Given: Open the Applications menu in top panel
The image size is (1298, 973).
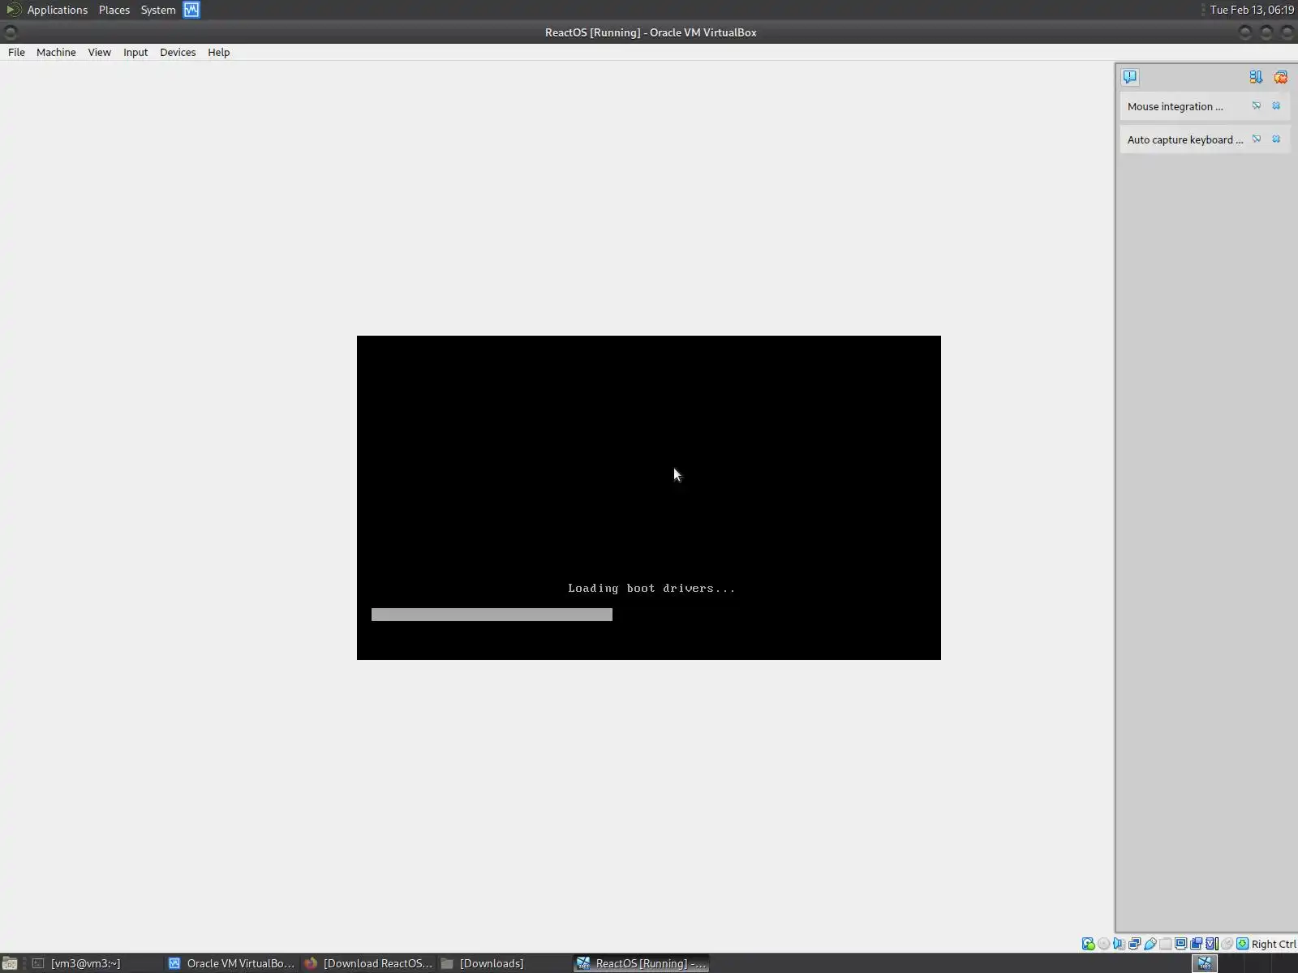Looking at the screenshot, I should click(x=57, y=10).
